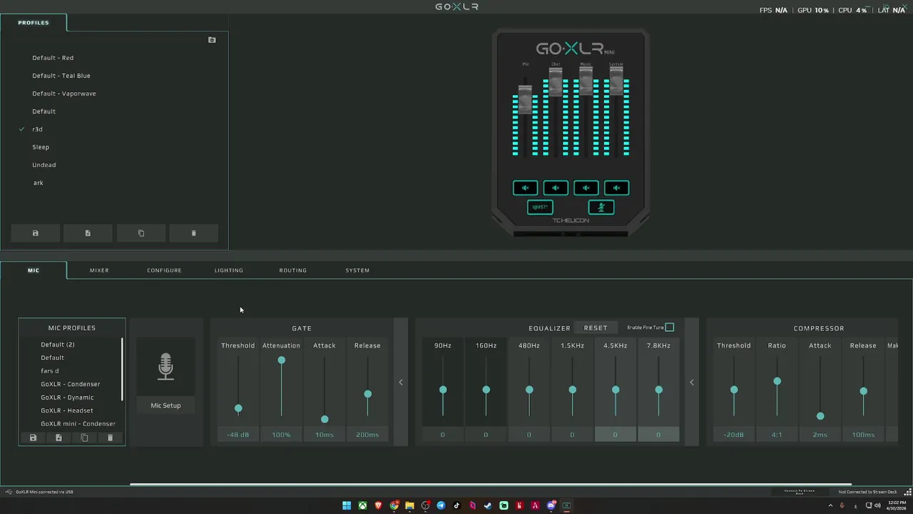Open the Lighting tab

229,271
